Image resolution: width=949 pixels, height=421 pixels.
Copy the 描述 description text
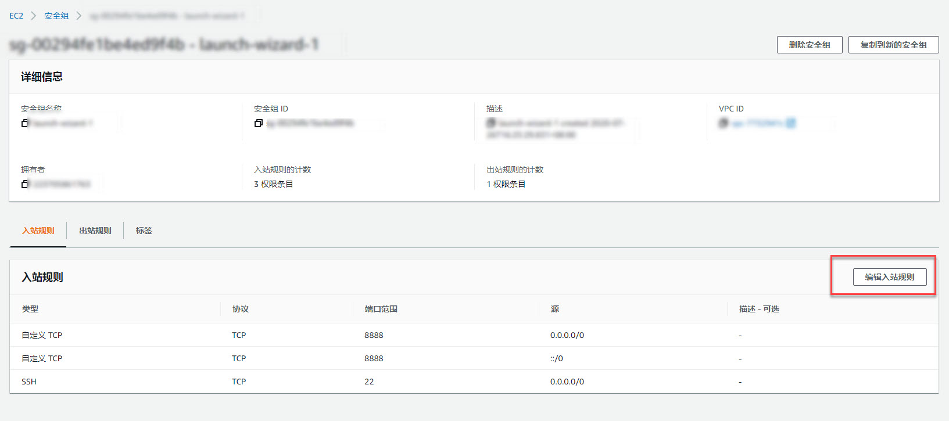[x=490, y=123]
